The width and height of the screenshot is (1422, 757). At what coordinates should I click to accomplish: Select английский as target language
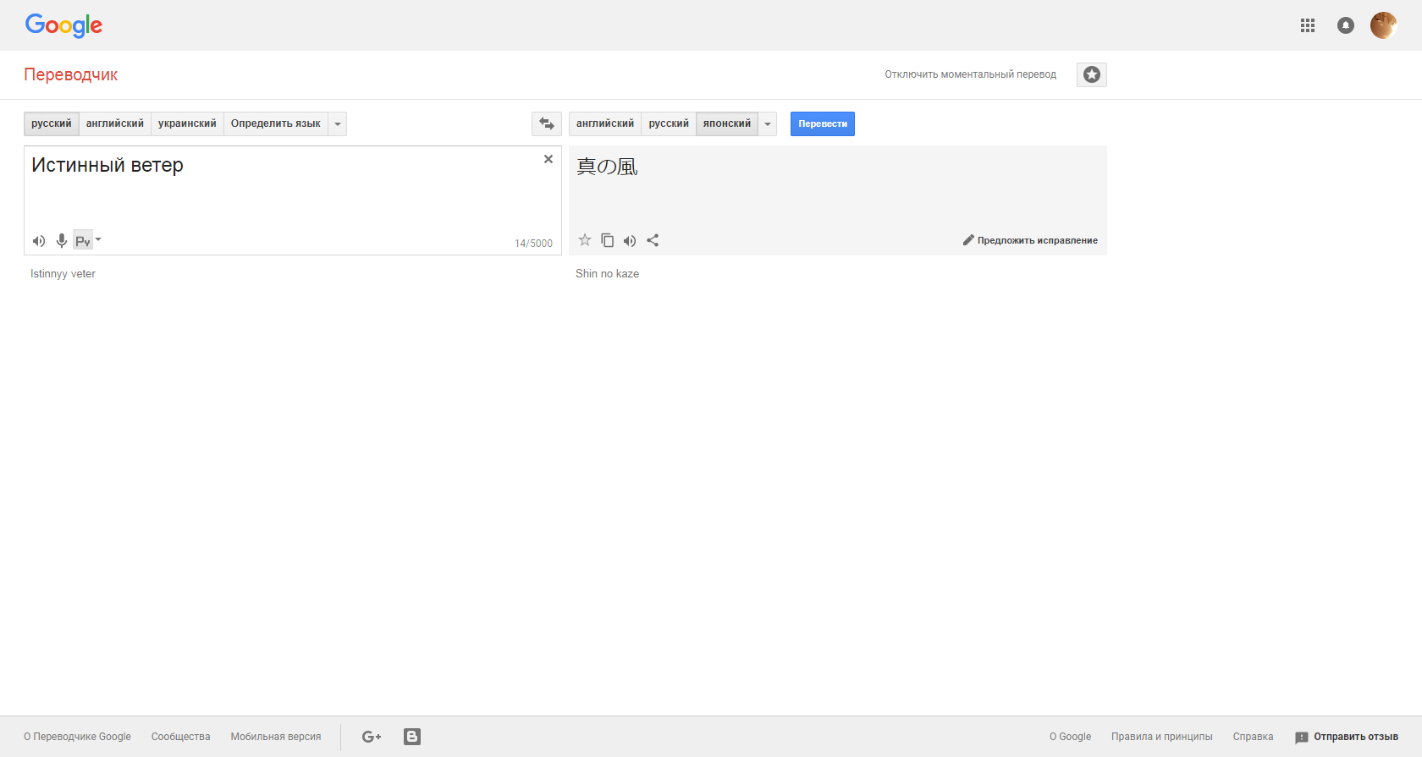coord(605,123)
